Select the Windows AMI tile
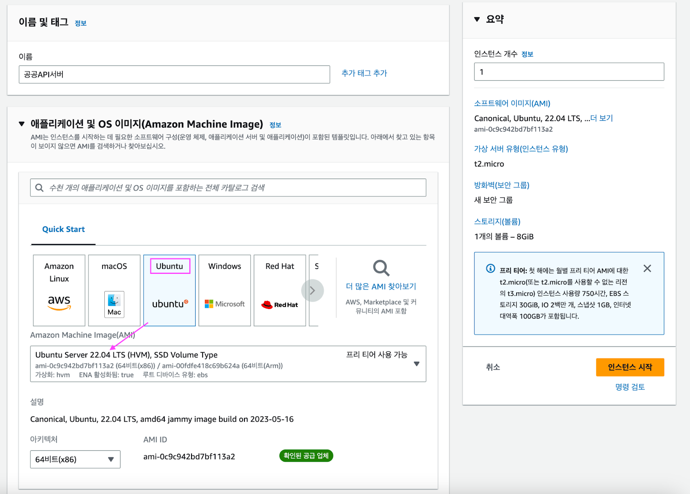 (x=225, y=290)
